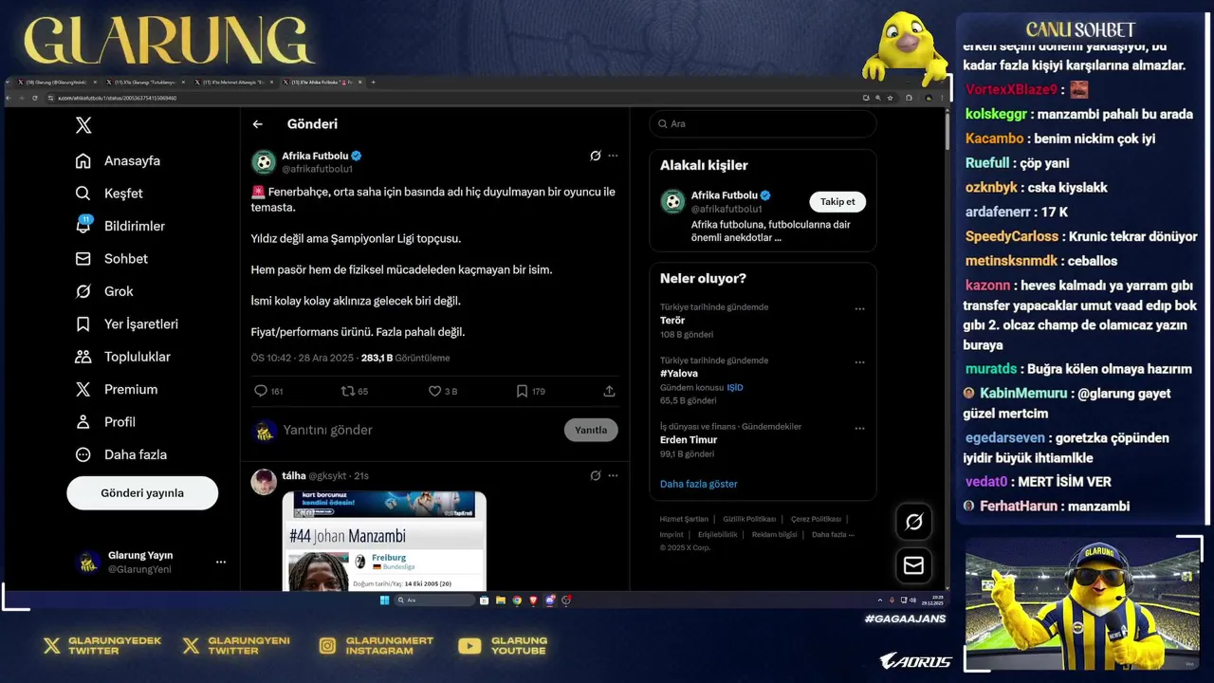Screen dimensions: 1214x683
Task: Click the Yanıtla button
Action: (x=591, y=430)
